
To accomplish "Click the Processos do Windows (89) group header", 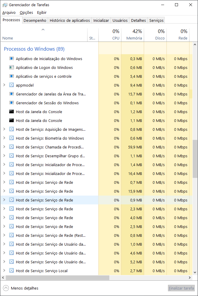I will tap(34, 49).
